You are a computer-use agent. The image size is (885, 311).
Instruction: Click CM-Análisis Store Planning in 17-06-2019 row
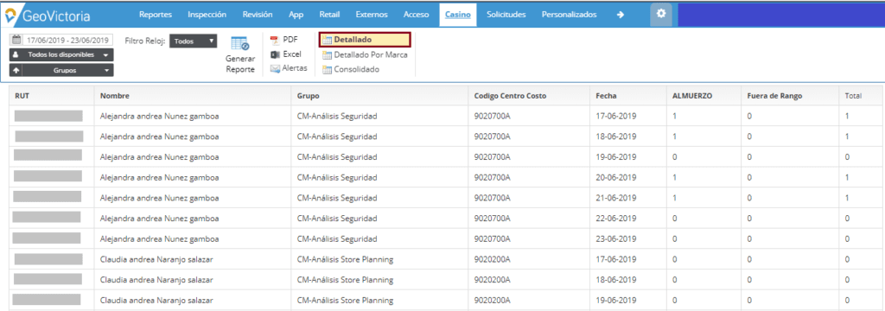tap(345, 259)
